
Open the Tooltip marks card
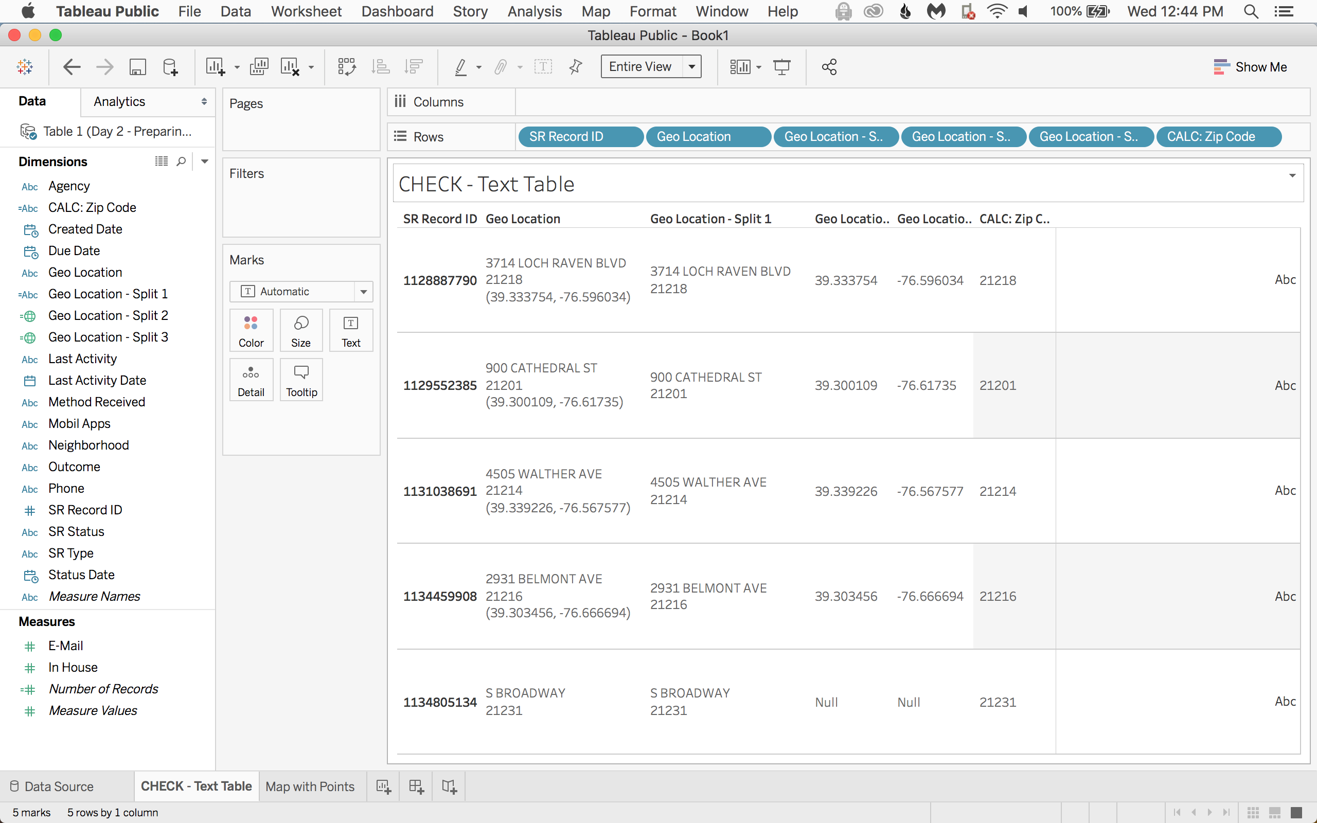pyautogui.click(x=301, y=380)
